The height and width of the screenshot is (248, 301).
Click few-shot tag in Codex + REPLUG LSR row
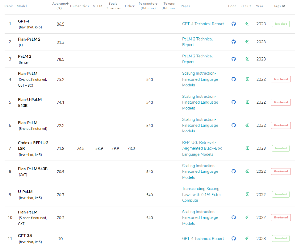click(x=281, y=148)
